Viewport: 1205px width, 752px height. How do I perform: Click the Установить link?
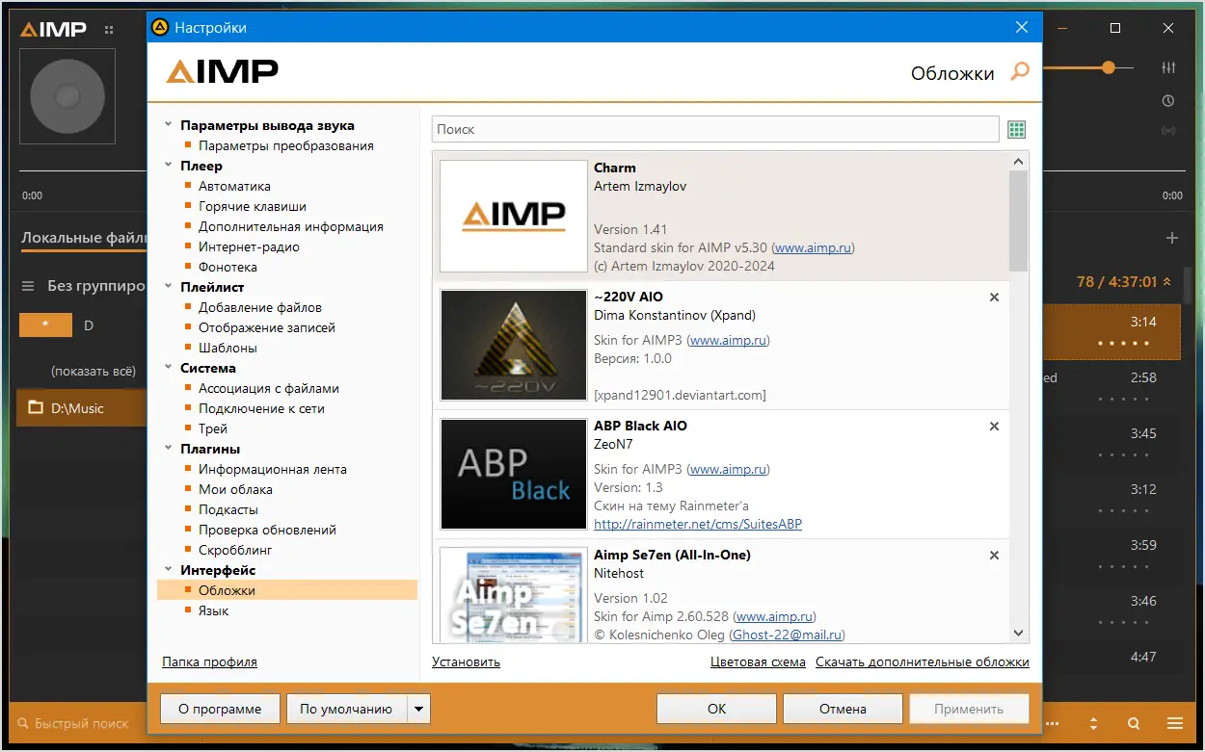(x=466, y=661)
